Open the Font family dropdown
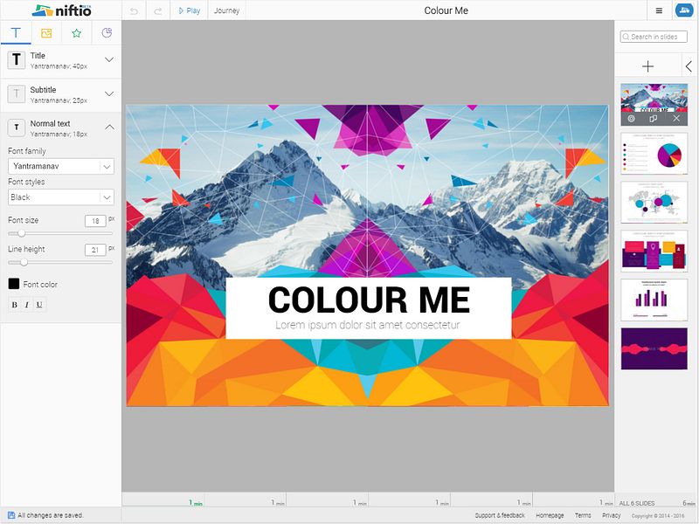699x524 pixels. click(x=61, y=166)
